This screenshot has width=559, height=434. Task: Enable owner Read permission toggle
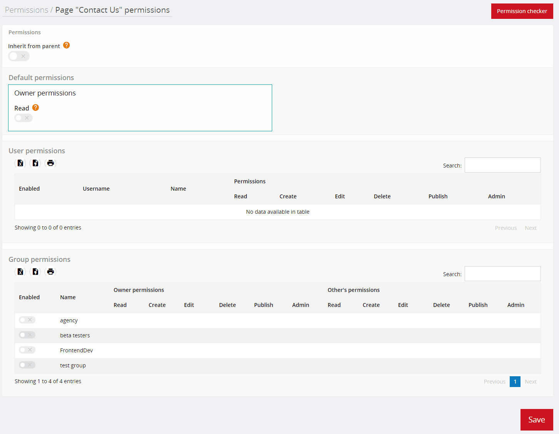coord(23,117)
